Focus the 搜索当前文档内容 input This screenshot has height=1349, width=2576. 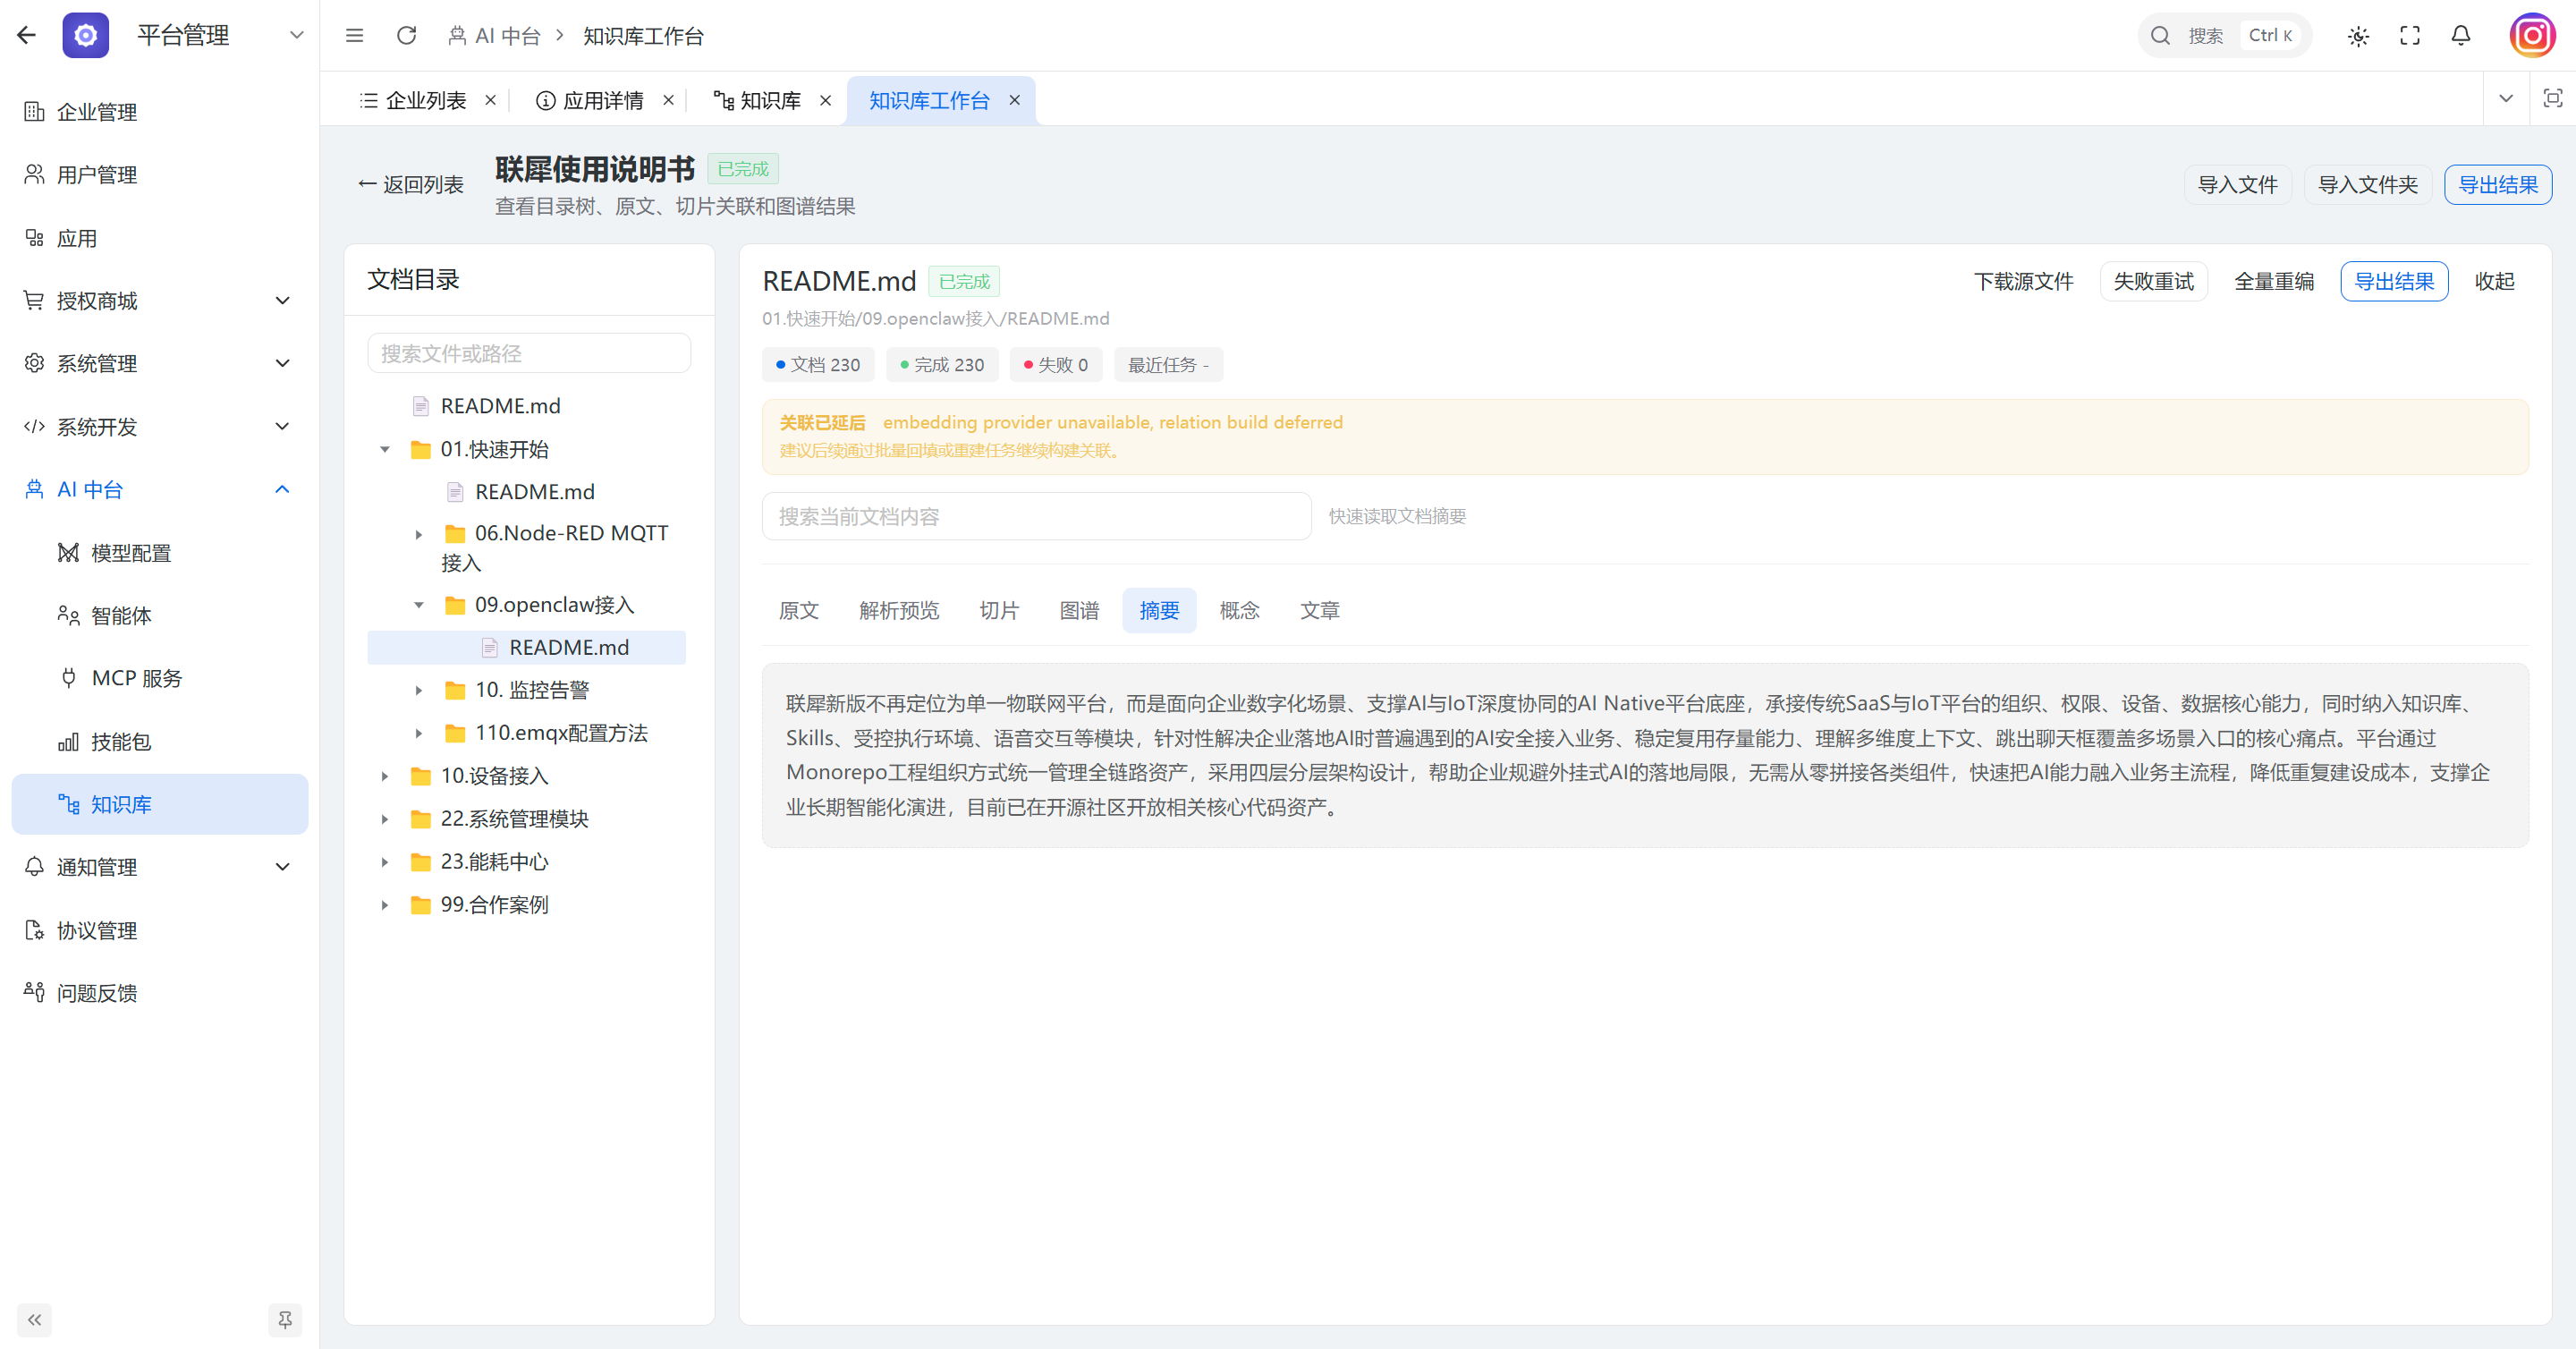click(x=1036, y=516)
